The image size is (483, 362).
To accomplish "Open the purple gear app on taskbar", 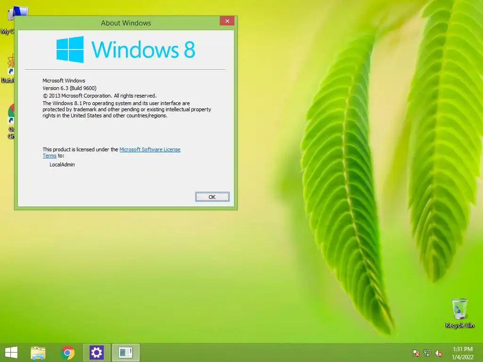I will [96, 353].
